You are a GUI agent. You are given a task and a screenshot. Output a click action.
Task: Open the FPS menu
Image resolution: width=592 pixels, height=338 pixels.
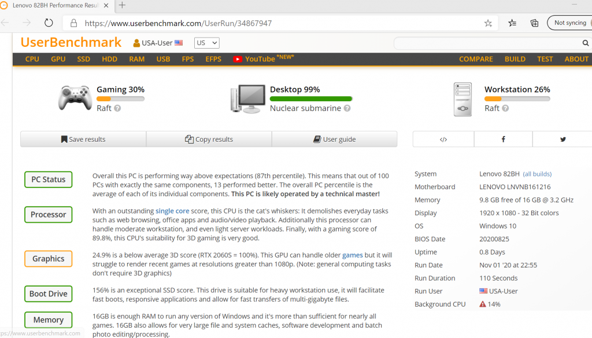(x=188, y=59)
